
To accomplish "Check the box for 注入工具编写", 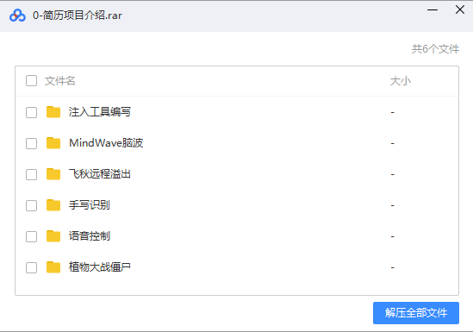I will pos(31,113).
